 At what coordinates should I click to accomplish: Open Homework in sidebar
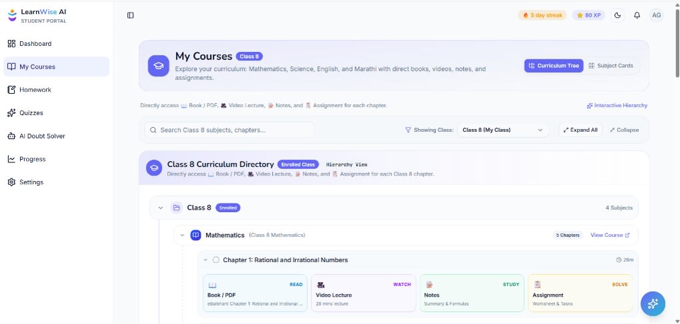click(57, 90)
